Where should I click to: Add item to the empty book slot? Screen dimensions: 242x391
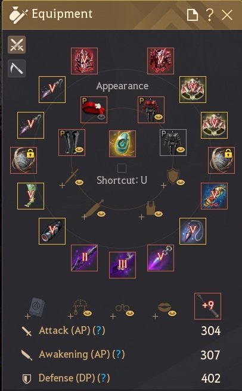[35, 308]
